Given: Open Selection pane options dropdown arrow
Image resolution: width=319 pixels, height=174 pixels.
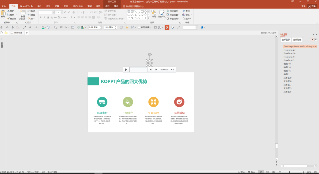Looking at the screenshot, I should (x=313, y=34).
